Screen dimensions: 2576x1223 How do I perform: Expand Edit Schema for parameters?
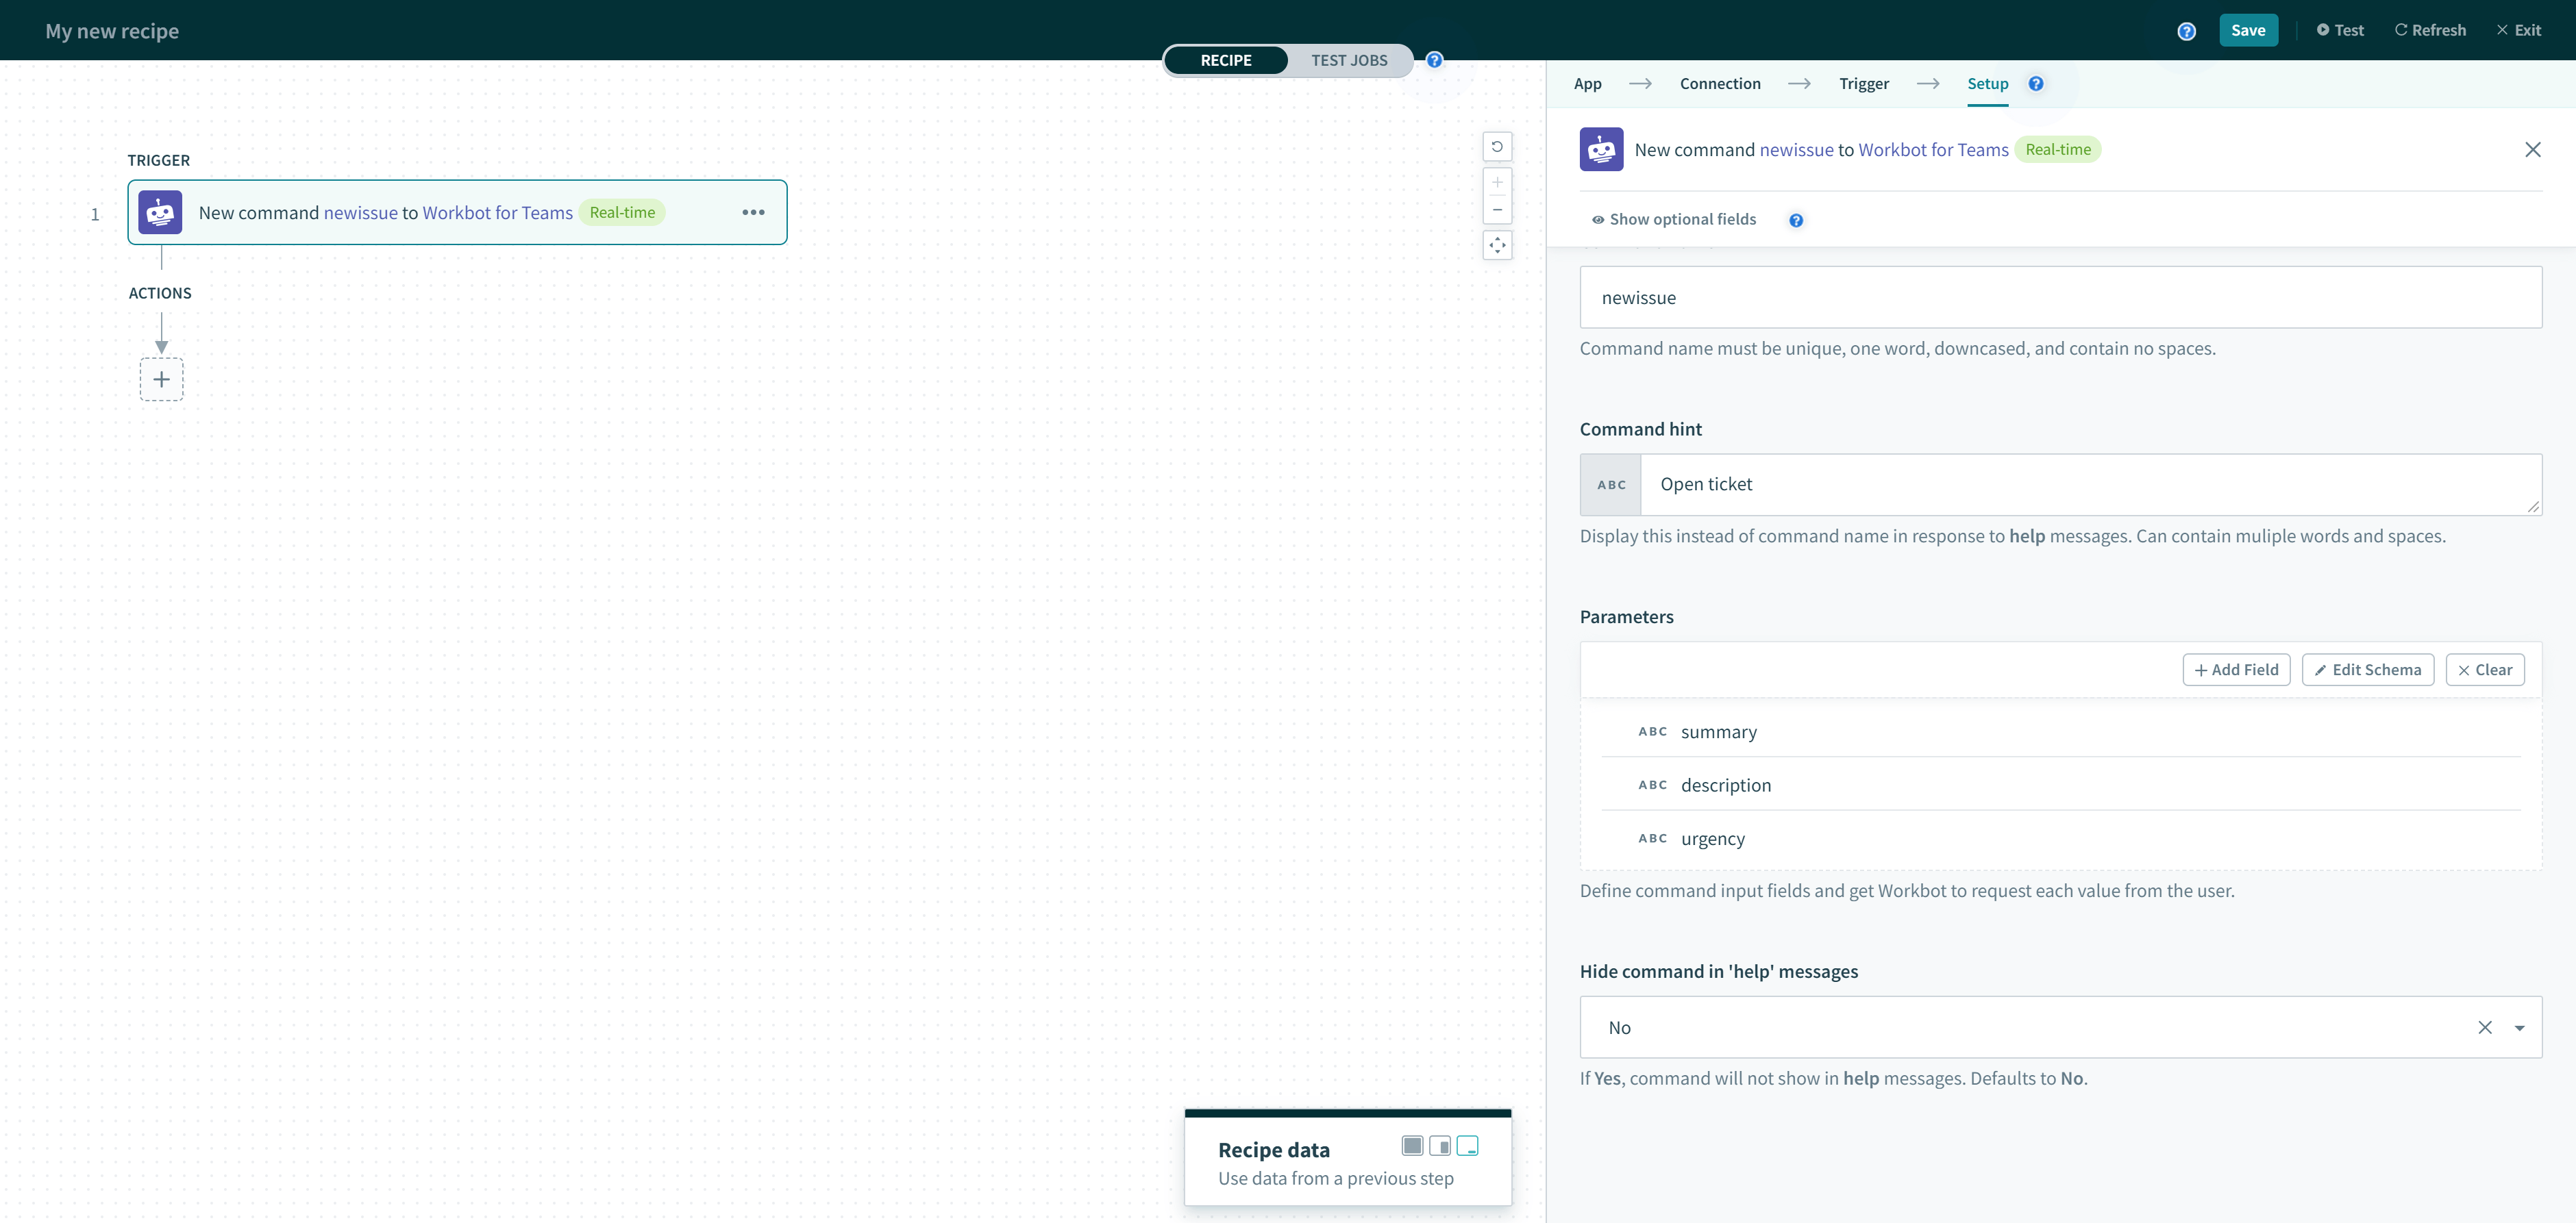2367,670
